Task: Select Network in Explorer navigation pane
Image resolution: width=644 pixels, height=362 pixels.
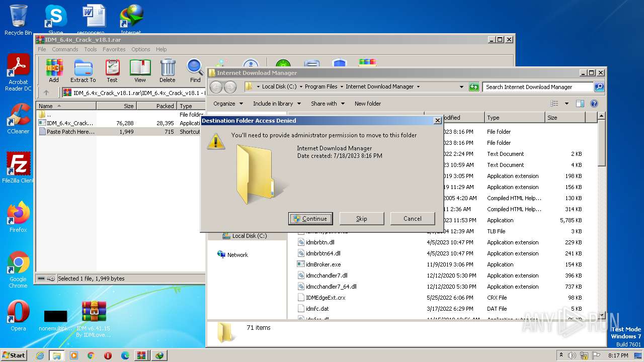Action: click(232, 255)
